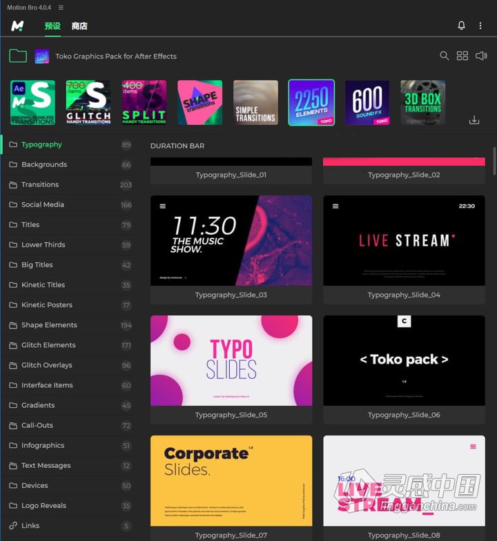
Task: Select the 600 Sound FX pack
Action: [367, 102]
